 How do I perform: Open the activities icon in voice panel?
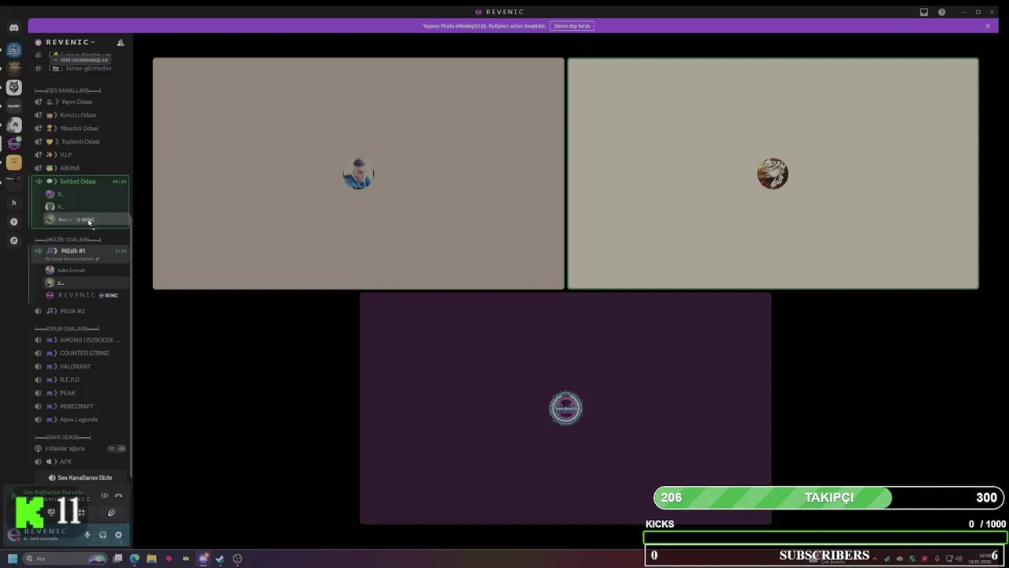tap(81, 513)
